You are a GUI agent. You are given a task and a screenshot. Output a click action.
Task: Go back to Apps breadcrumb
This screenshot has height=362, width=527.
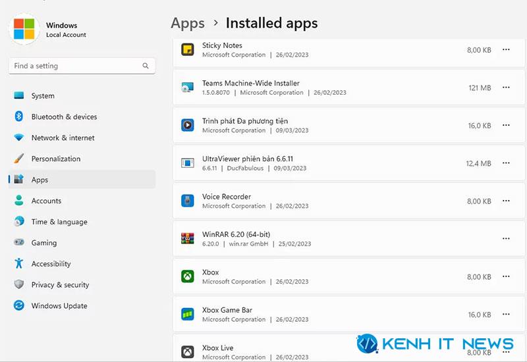(x=188, y=24)
